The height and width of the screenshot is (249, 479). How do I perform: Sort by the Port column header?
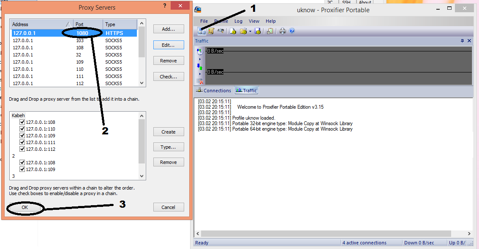pyautogui.click(x=88, y=24)
